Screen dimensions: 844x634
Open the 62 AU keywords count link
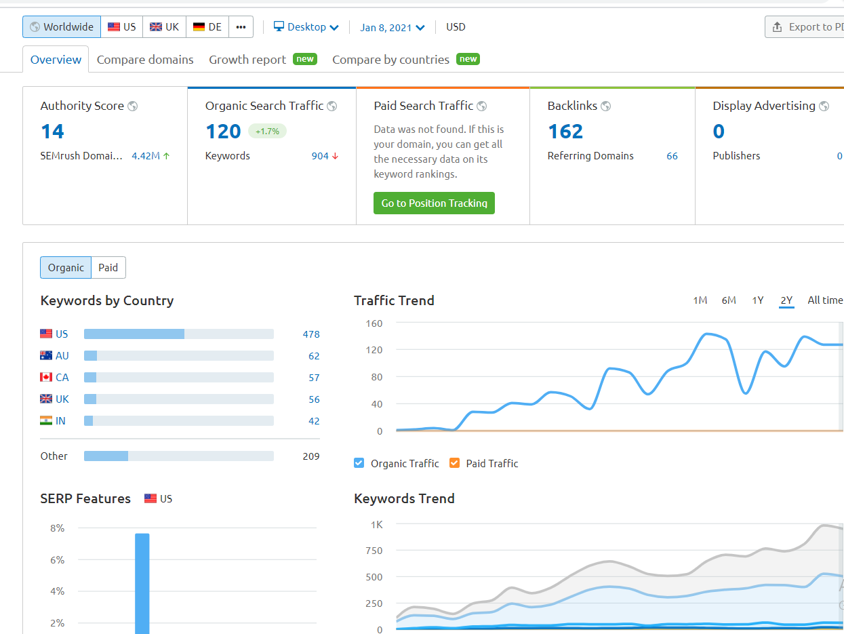click(314, 356)
